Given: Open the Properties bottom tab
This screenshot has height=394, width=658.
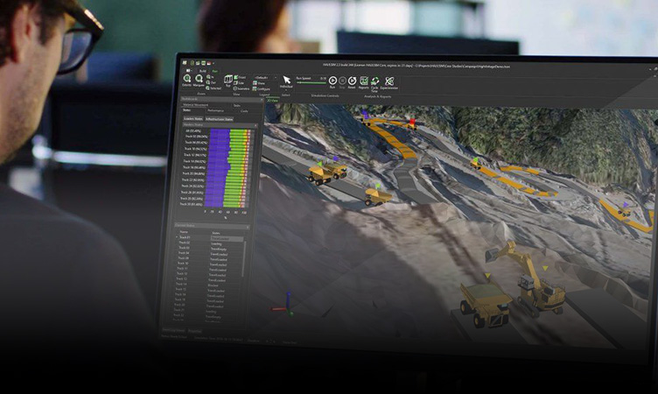Looking at the screenshot, I should (x=194, y=331).
